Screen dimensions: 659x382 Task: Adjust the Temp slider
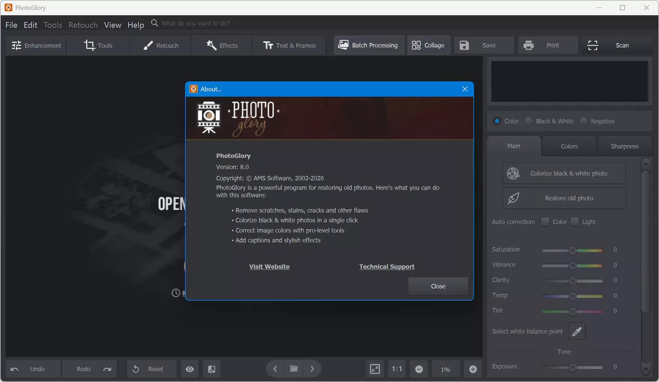pyautogui.click(x=572, y=296)
